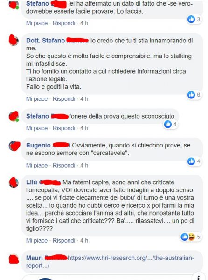This screenshot has height=280, width=208.
Task: Like Eugenio's comment with Mi piace
Action: coord(37,165)
